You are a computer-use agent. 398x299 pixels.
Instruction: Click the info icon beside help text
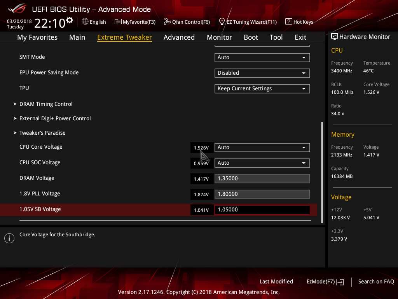9,238
